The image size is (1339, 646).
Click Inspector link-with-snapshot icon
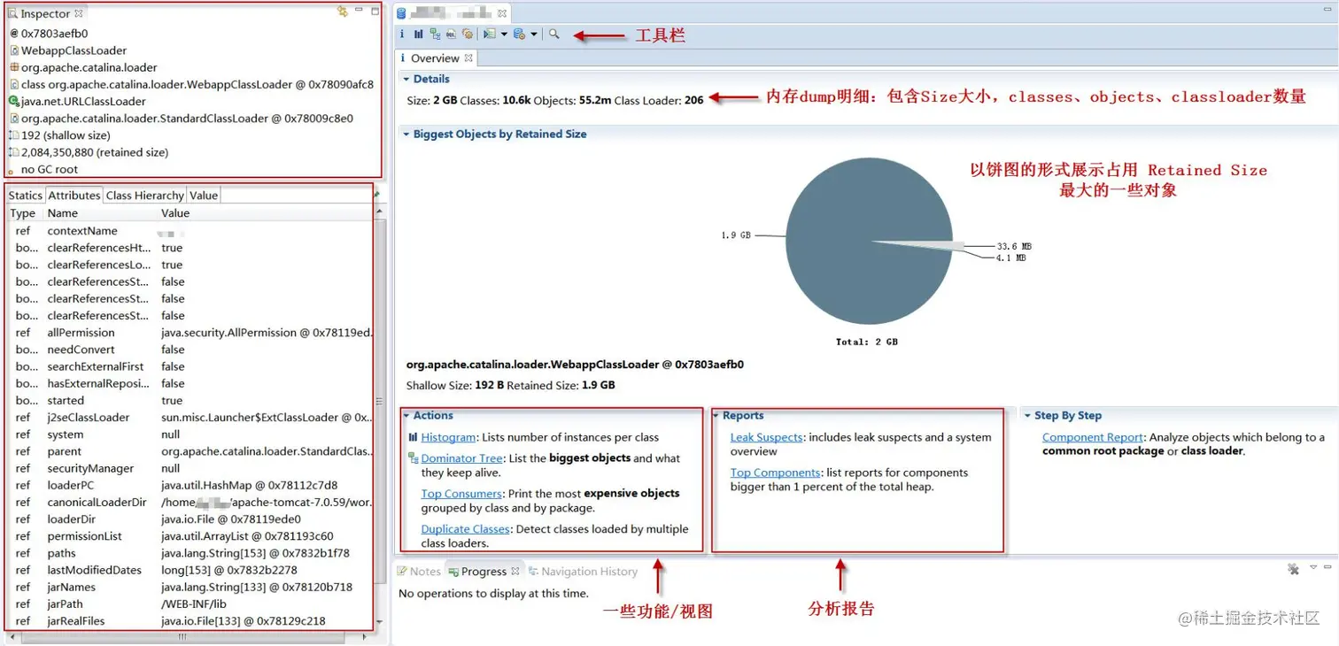343,12
